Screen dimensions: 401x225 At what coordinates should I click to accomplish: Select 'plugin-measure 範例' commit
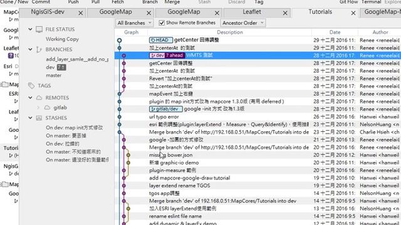tap(258, 171)
